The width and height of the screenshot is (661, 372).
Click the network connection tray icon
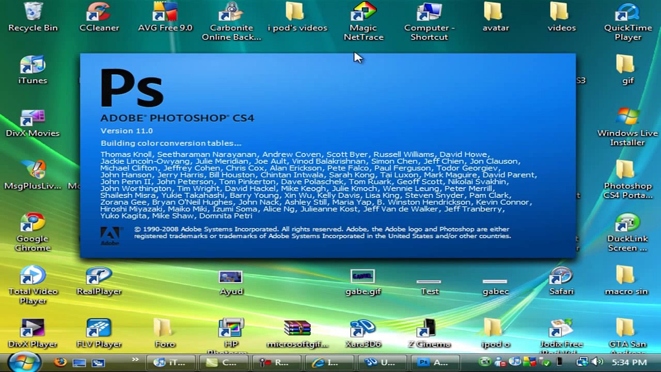click(x=582, y=362)
